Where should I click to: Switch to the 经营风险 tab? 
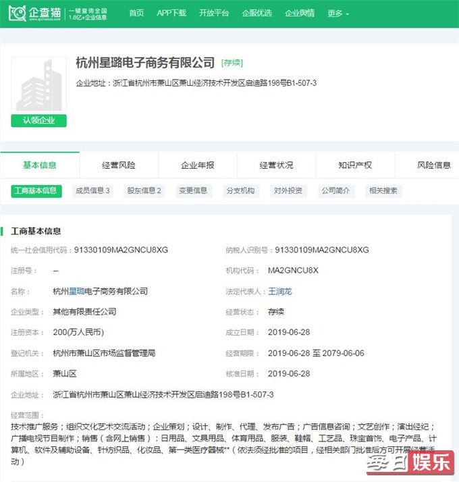tap(119, 165)
